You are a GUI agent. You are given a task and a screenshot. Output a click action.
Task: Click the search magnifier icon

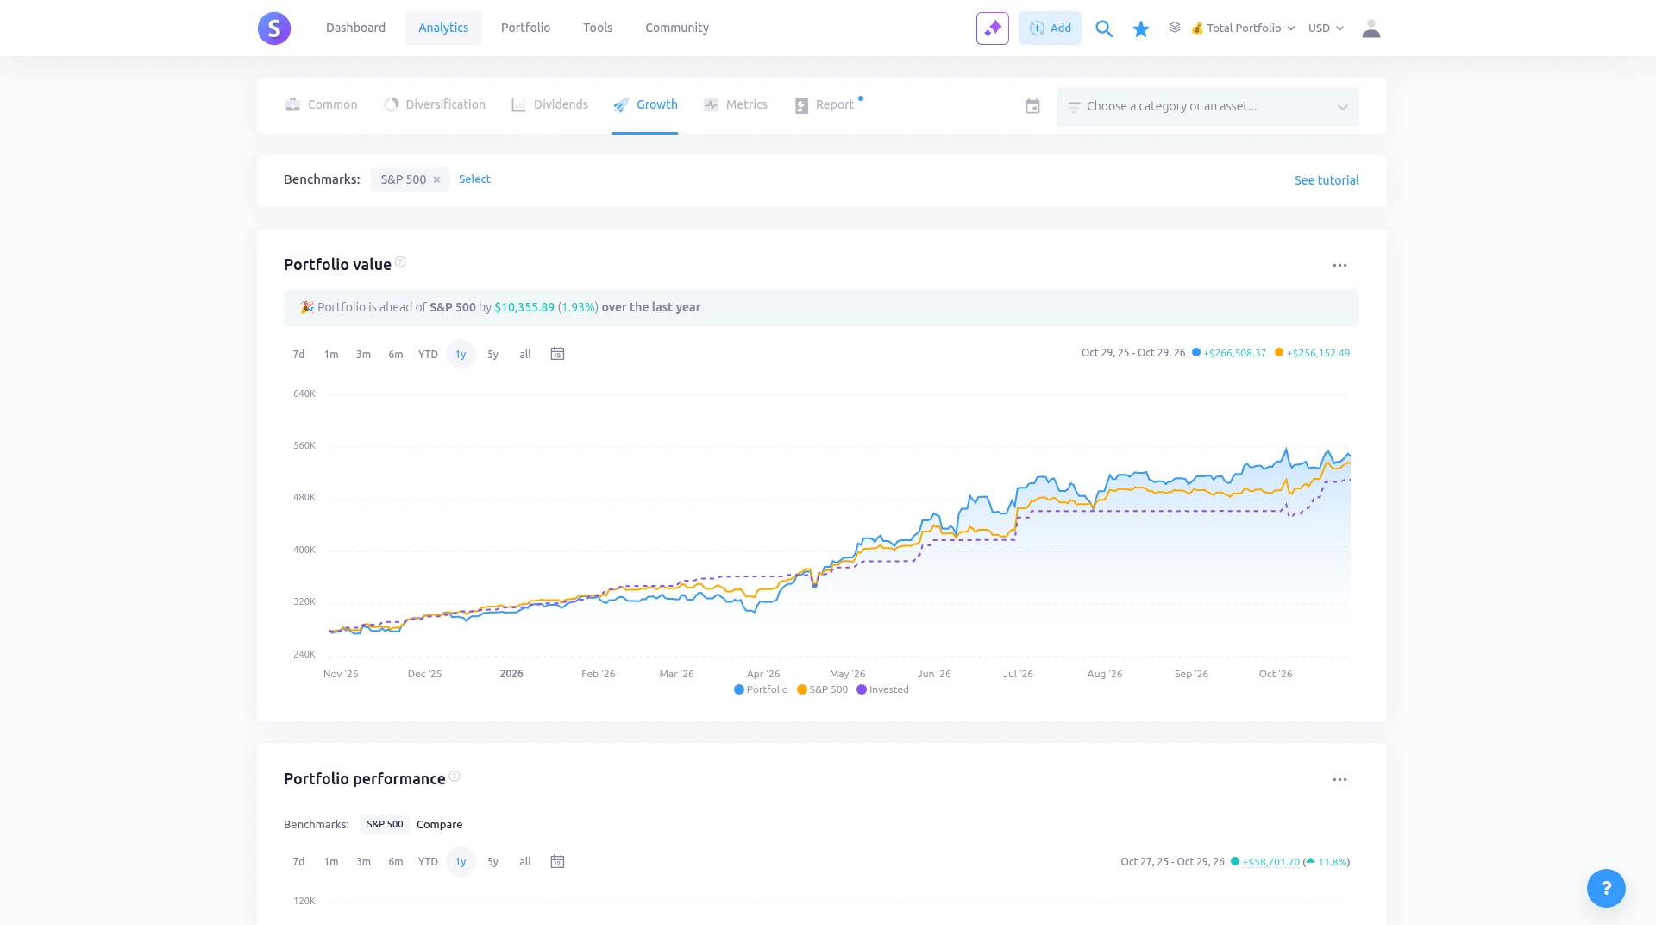pyautogui.click(x=1104, y=28)
